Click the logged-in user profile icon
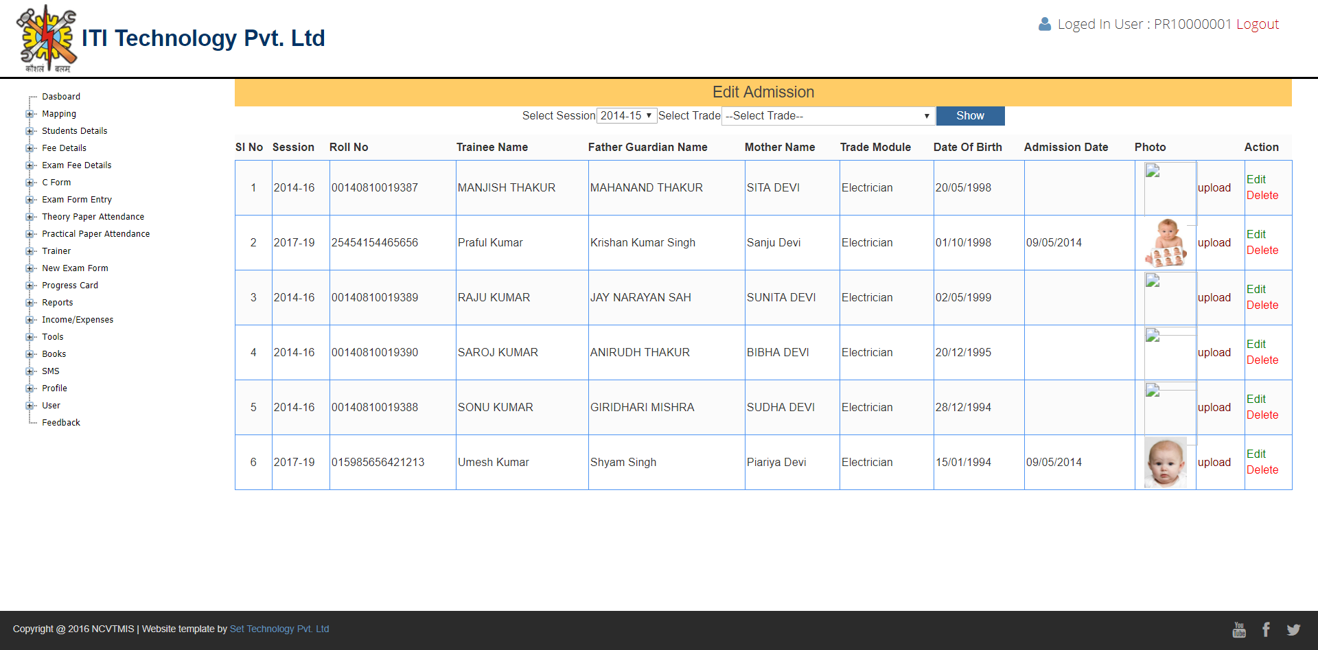This screenshot has height=650, width=1318. pyautogui.click(x=1044, y=25)
